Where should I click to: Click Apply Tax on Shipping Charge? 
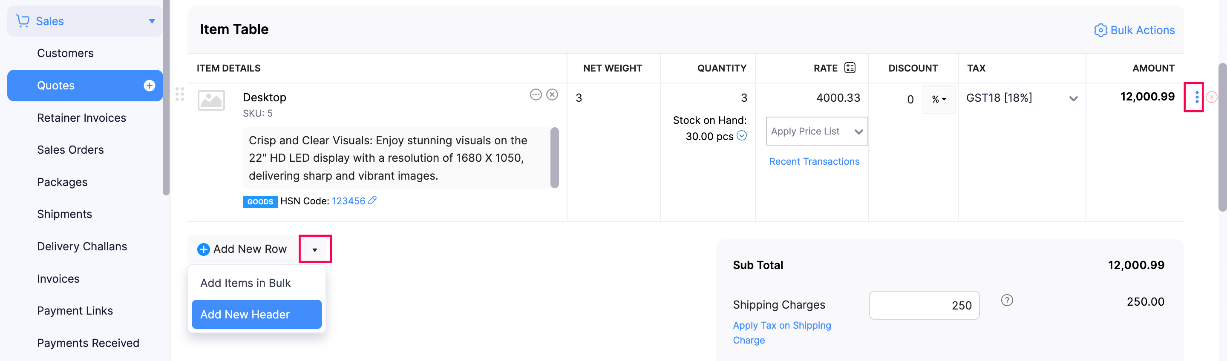(x=782, y=325)
